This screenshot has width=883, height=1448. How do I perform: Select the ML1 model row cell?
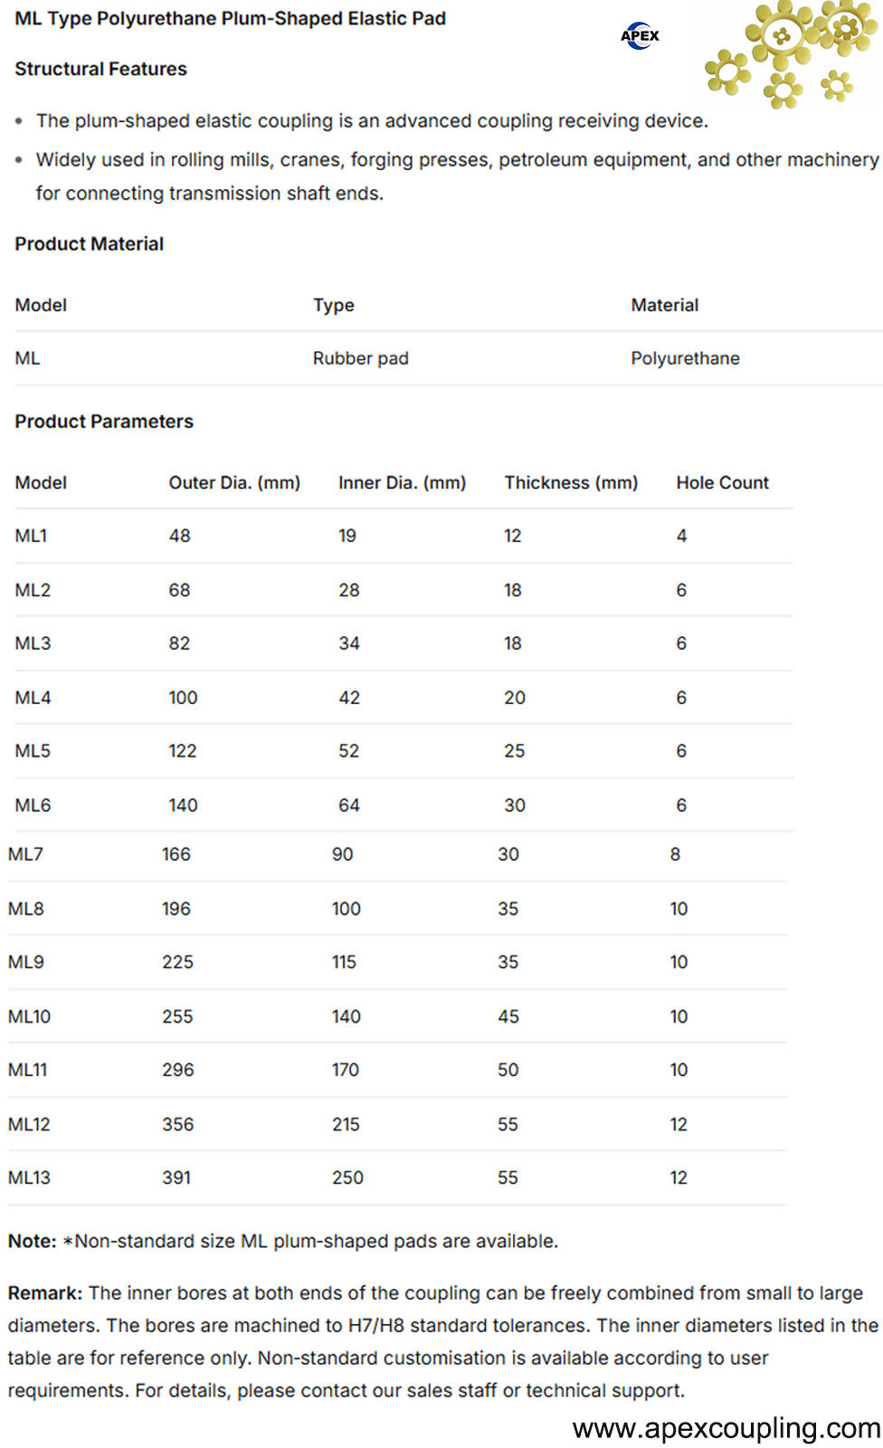(x=31, y=536)
